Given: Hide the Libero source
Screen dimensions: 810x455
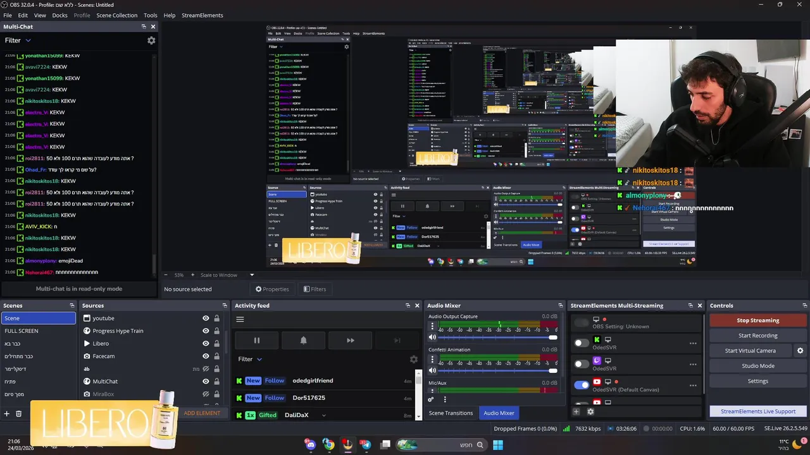Looking at the screenshot, I should click(206, 344).
